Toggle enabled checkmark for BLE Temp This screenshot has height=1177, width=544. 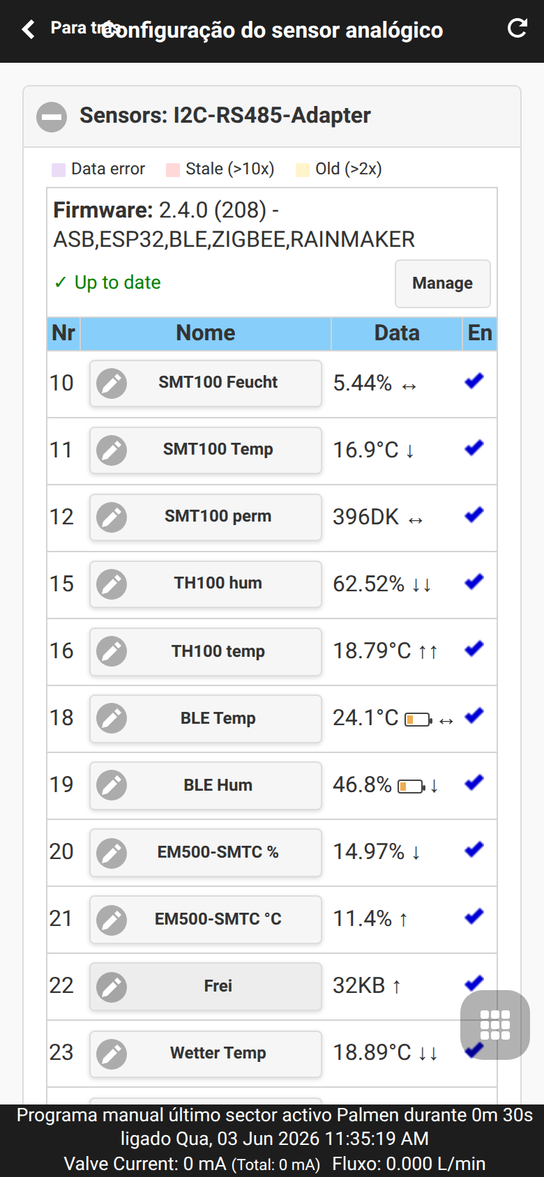click(x=474, y=715)
